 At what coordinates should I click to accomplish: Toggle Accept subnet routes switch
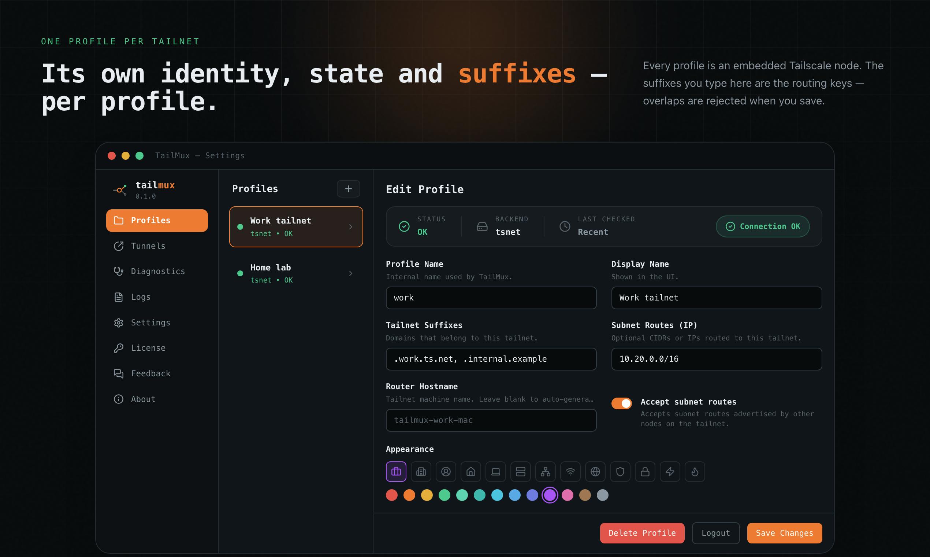point(621,403)
